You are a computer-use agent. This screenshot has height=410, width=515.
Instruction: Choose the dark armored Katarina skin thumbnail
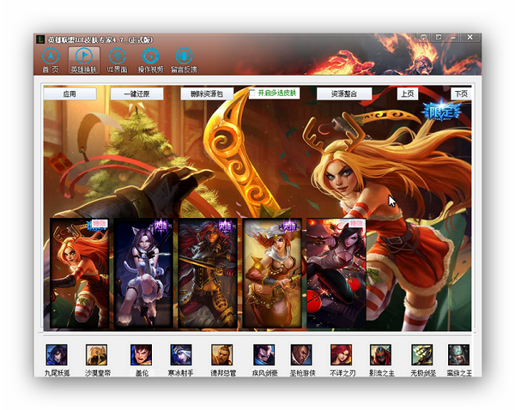pos(208,273)
